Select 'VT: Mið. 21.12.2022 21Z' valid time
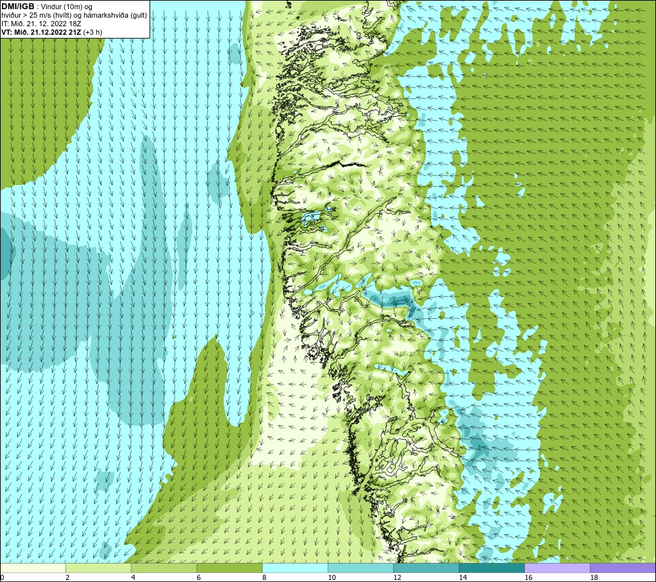The image size is (656, 582). click(x=41, y=32)
